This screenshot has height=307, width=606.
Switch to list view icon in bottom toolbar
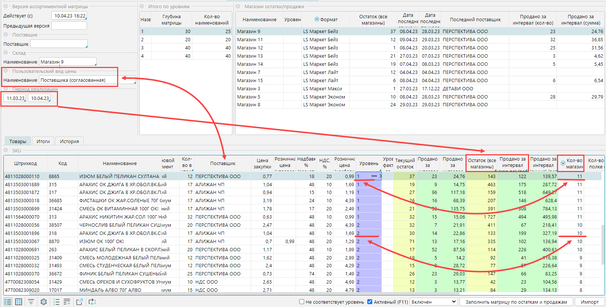pos(8,302)
